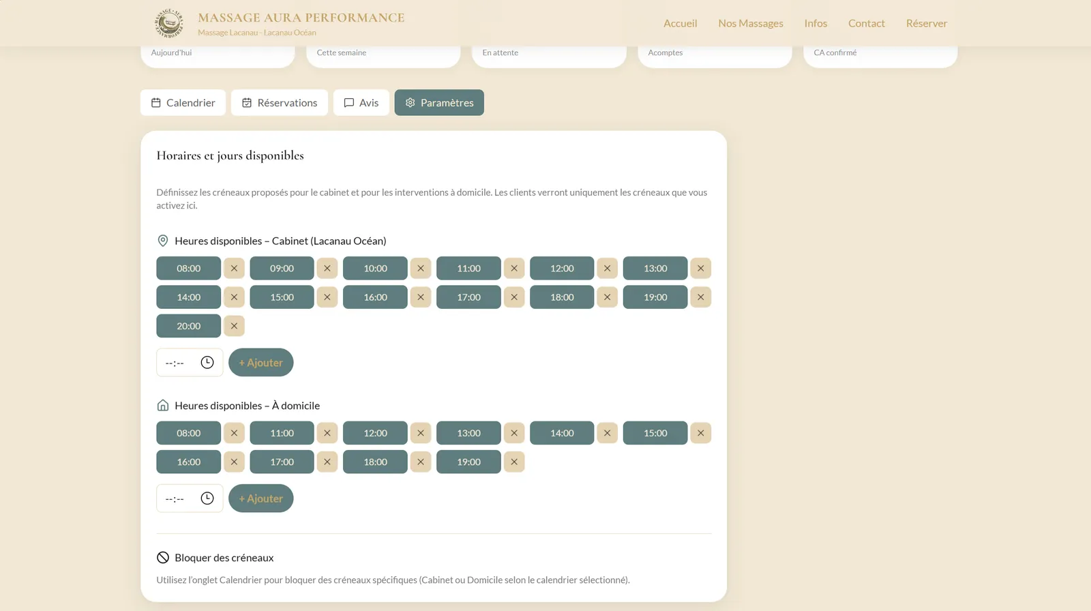
Task: Select the Paramètres tab
Action: [x=439, y=102]
